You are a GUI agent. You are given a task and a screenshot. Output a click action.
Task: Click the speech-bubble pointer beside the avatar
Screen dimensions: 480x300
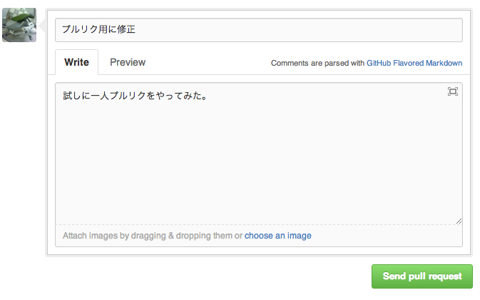tap(42, 26)
